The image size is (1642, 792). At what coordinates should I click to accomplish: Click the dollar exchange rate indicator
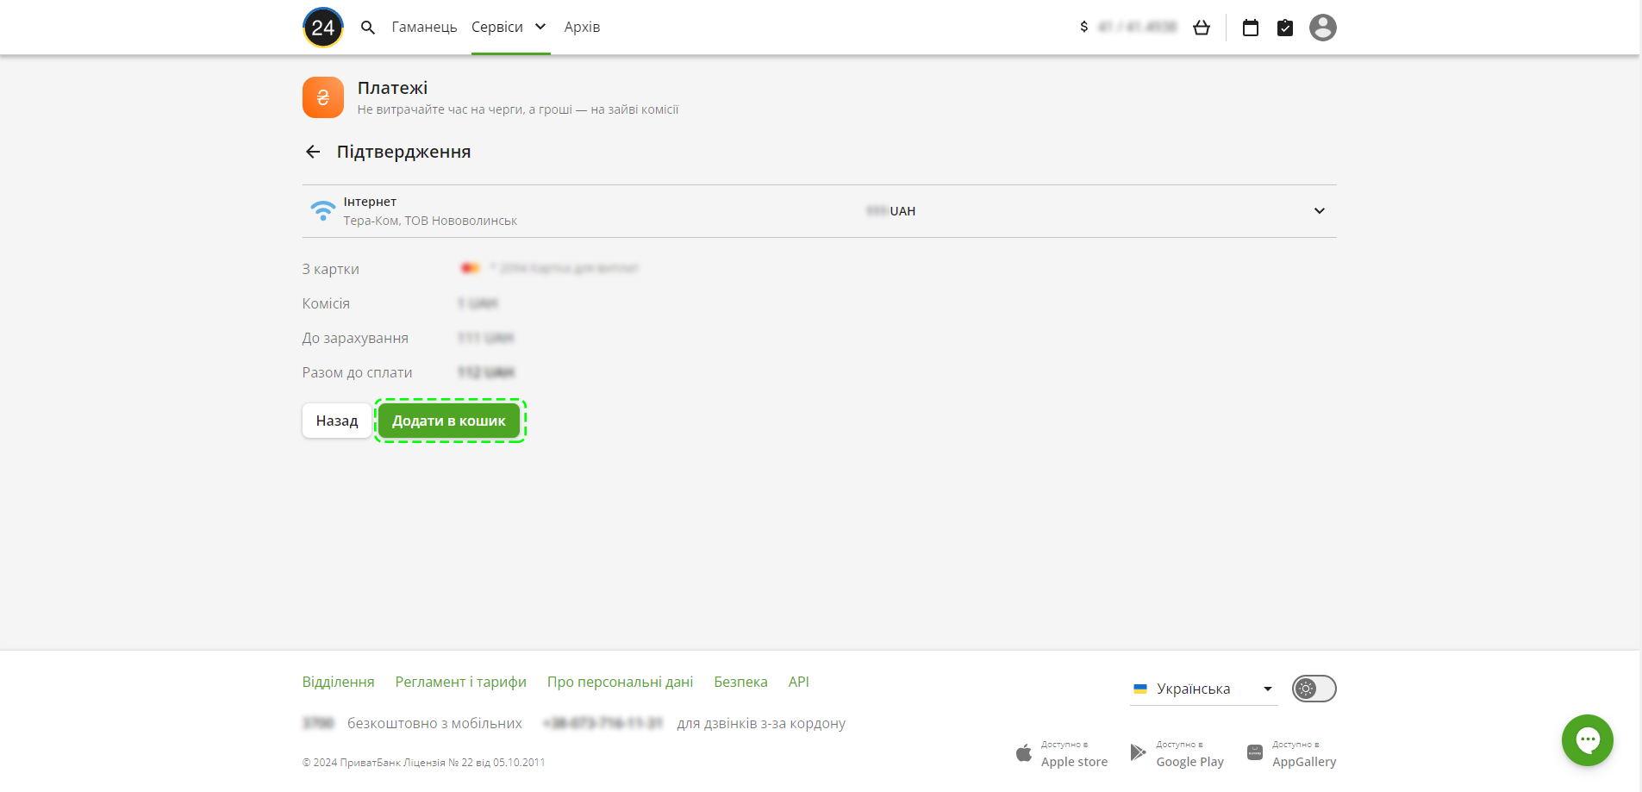(1128, 28)
